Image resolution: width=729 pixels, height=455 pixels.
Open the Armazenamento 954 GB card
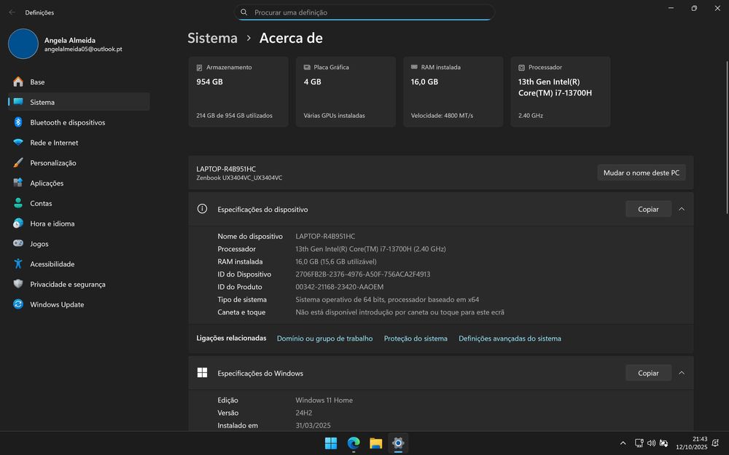pos(238,92)
